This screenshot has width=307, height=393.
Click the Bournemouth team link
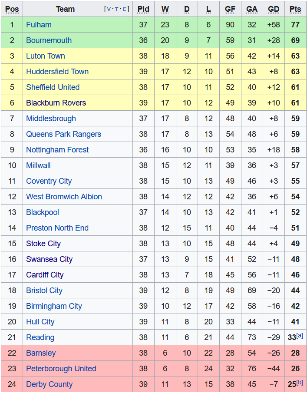coord(49,40)
